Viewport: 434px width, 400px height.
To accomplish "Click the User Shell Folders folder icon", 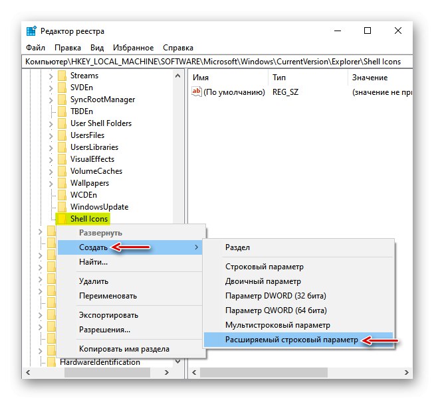I will tap(62, 123).
